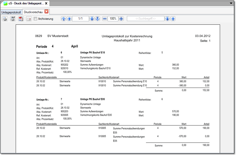Jump to the first page
This screenshot has width=236, height=155.
(63, 19)
